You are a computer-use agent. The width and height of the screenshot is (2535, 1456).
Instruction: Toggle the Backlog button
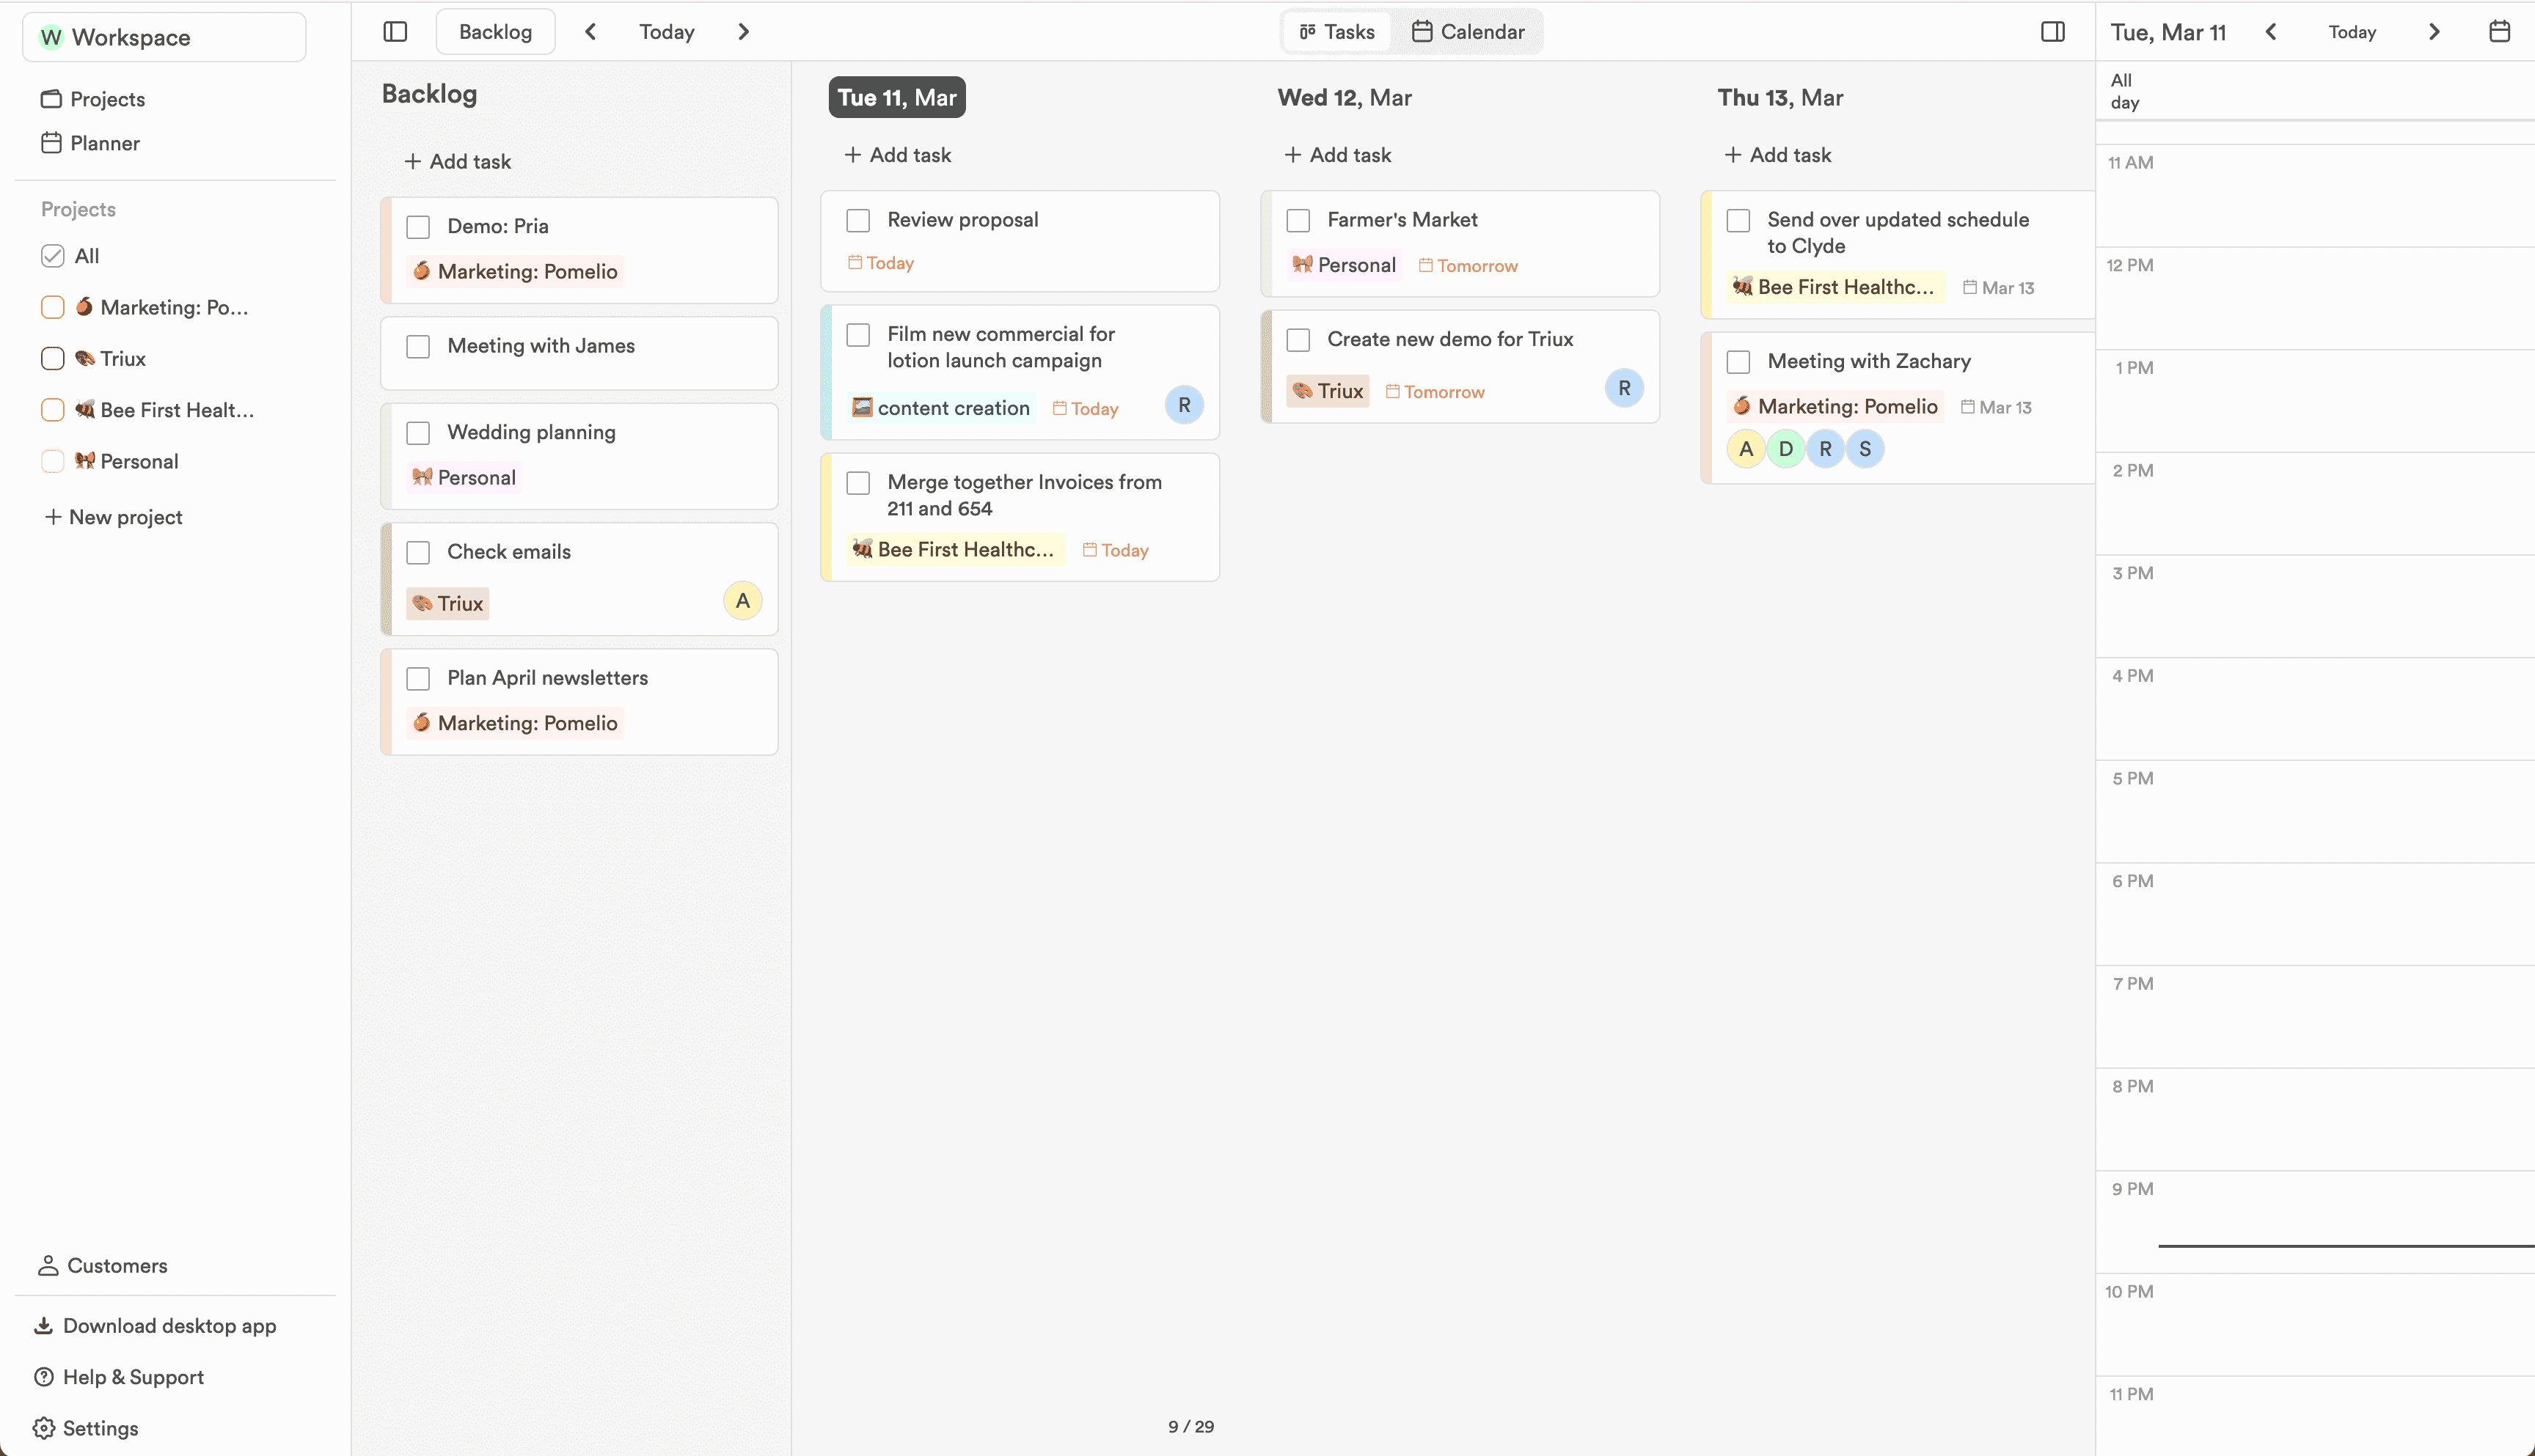[x=495, y=32]
